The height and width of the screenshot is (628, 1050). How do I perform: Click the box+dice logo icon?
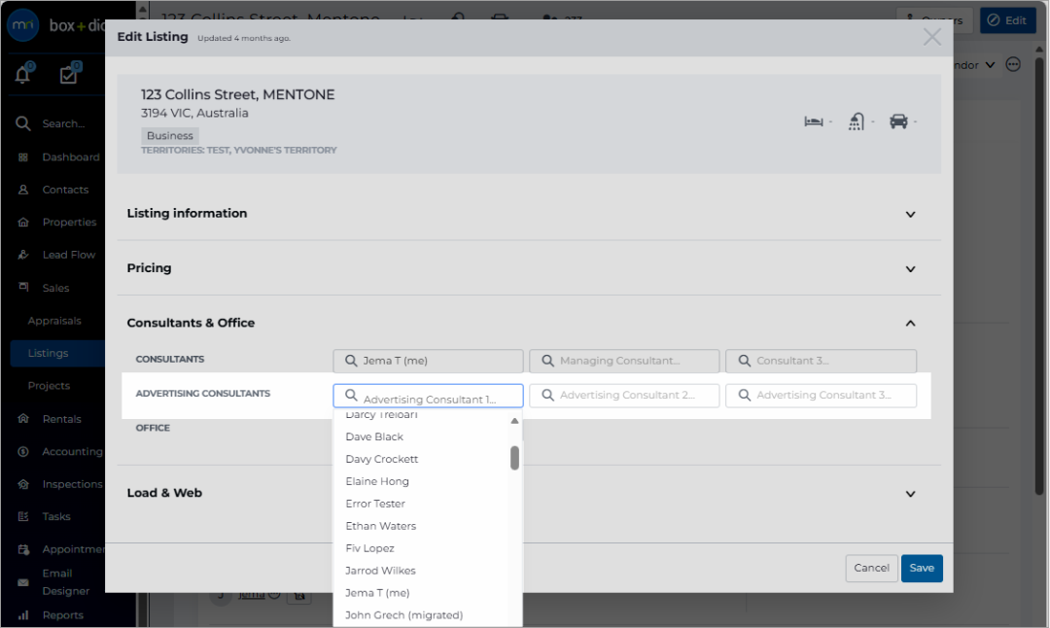(x=22, y=24)
